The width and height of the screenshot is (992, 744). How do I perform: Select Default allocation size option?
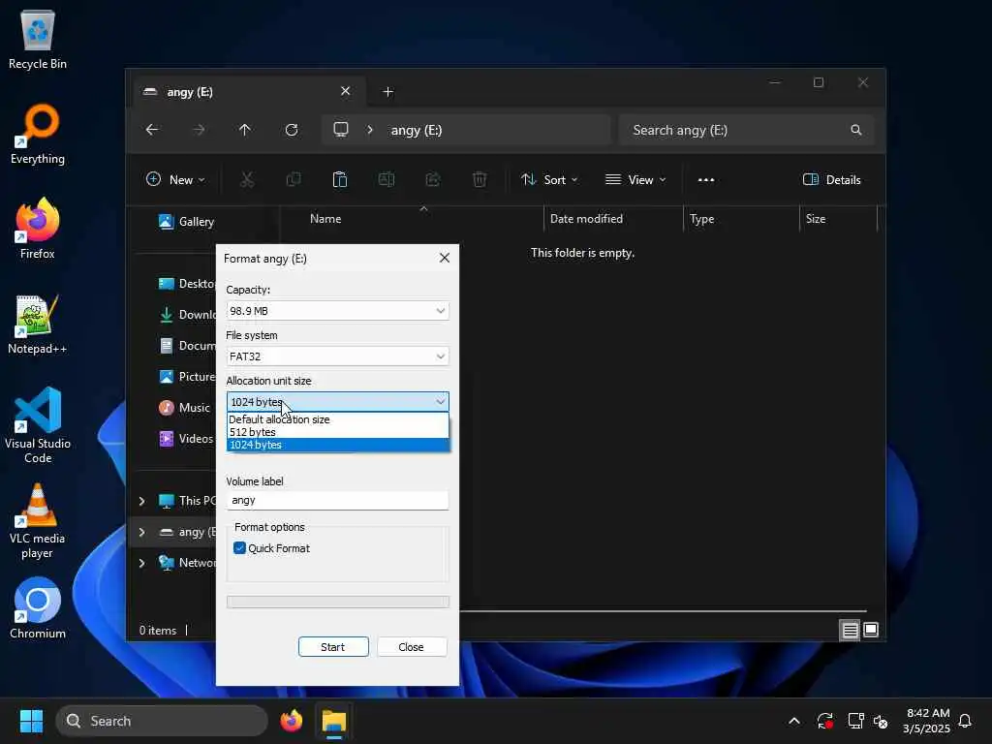[x=337, y=419]
